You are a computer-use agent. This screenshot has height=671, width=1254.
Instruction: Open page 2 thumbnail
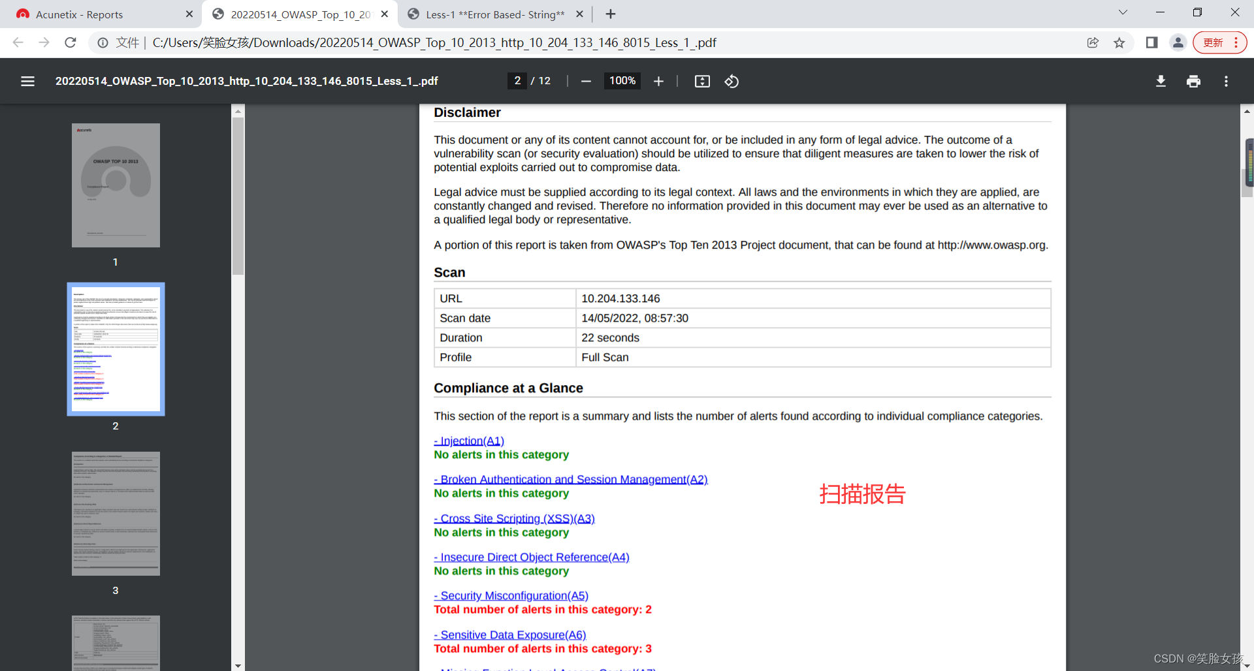[116, 349]
